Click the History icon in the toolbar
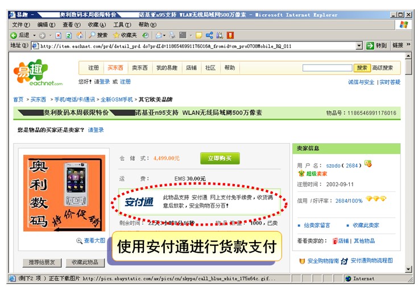418x288 pixels. [x=146, y=35]
